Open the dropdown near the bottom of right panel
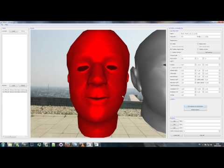Viewport: 224px width, 168px height. tap(202, 131)
